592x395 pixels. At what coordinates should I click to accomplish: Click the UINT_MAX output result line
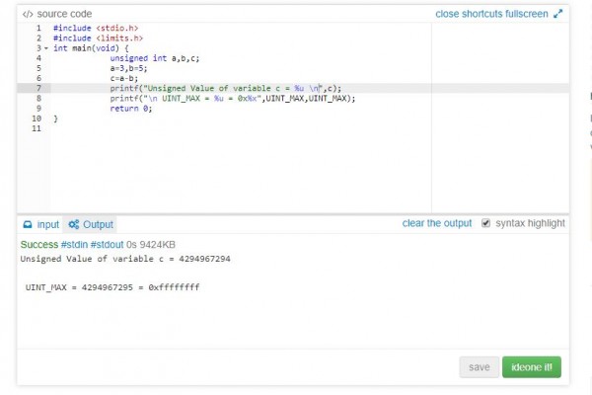[x=112, y=286]
